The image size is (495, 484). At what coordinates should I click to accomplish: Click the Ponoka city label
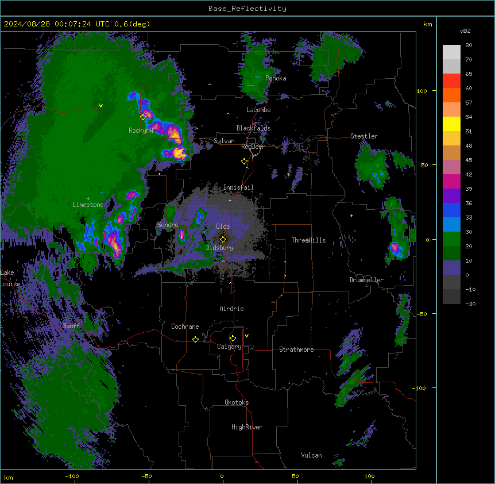(x=276, y=78)
